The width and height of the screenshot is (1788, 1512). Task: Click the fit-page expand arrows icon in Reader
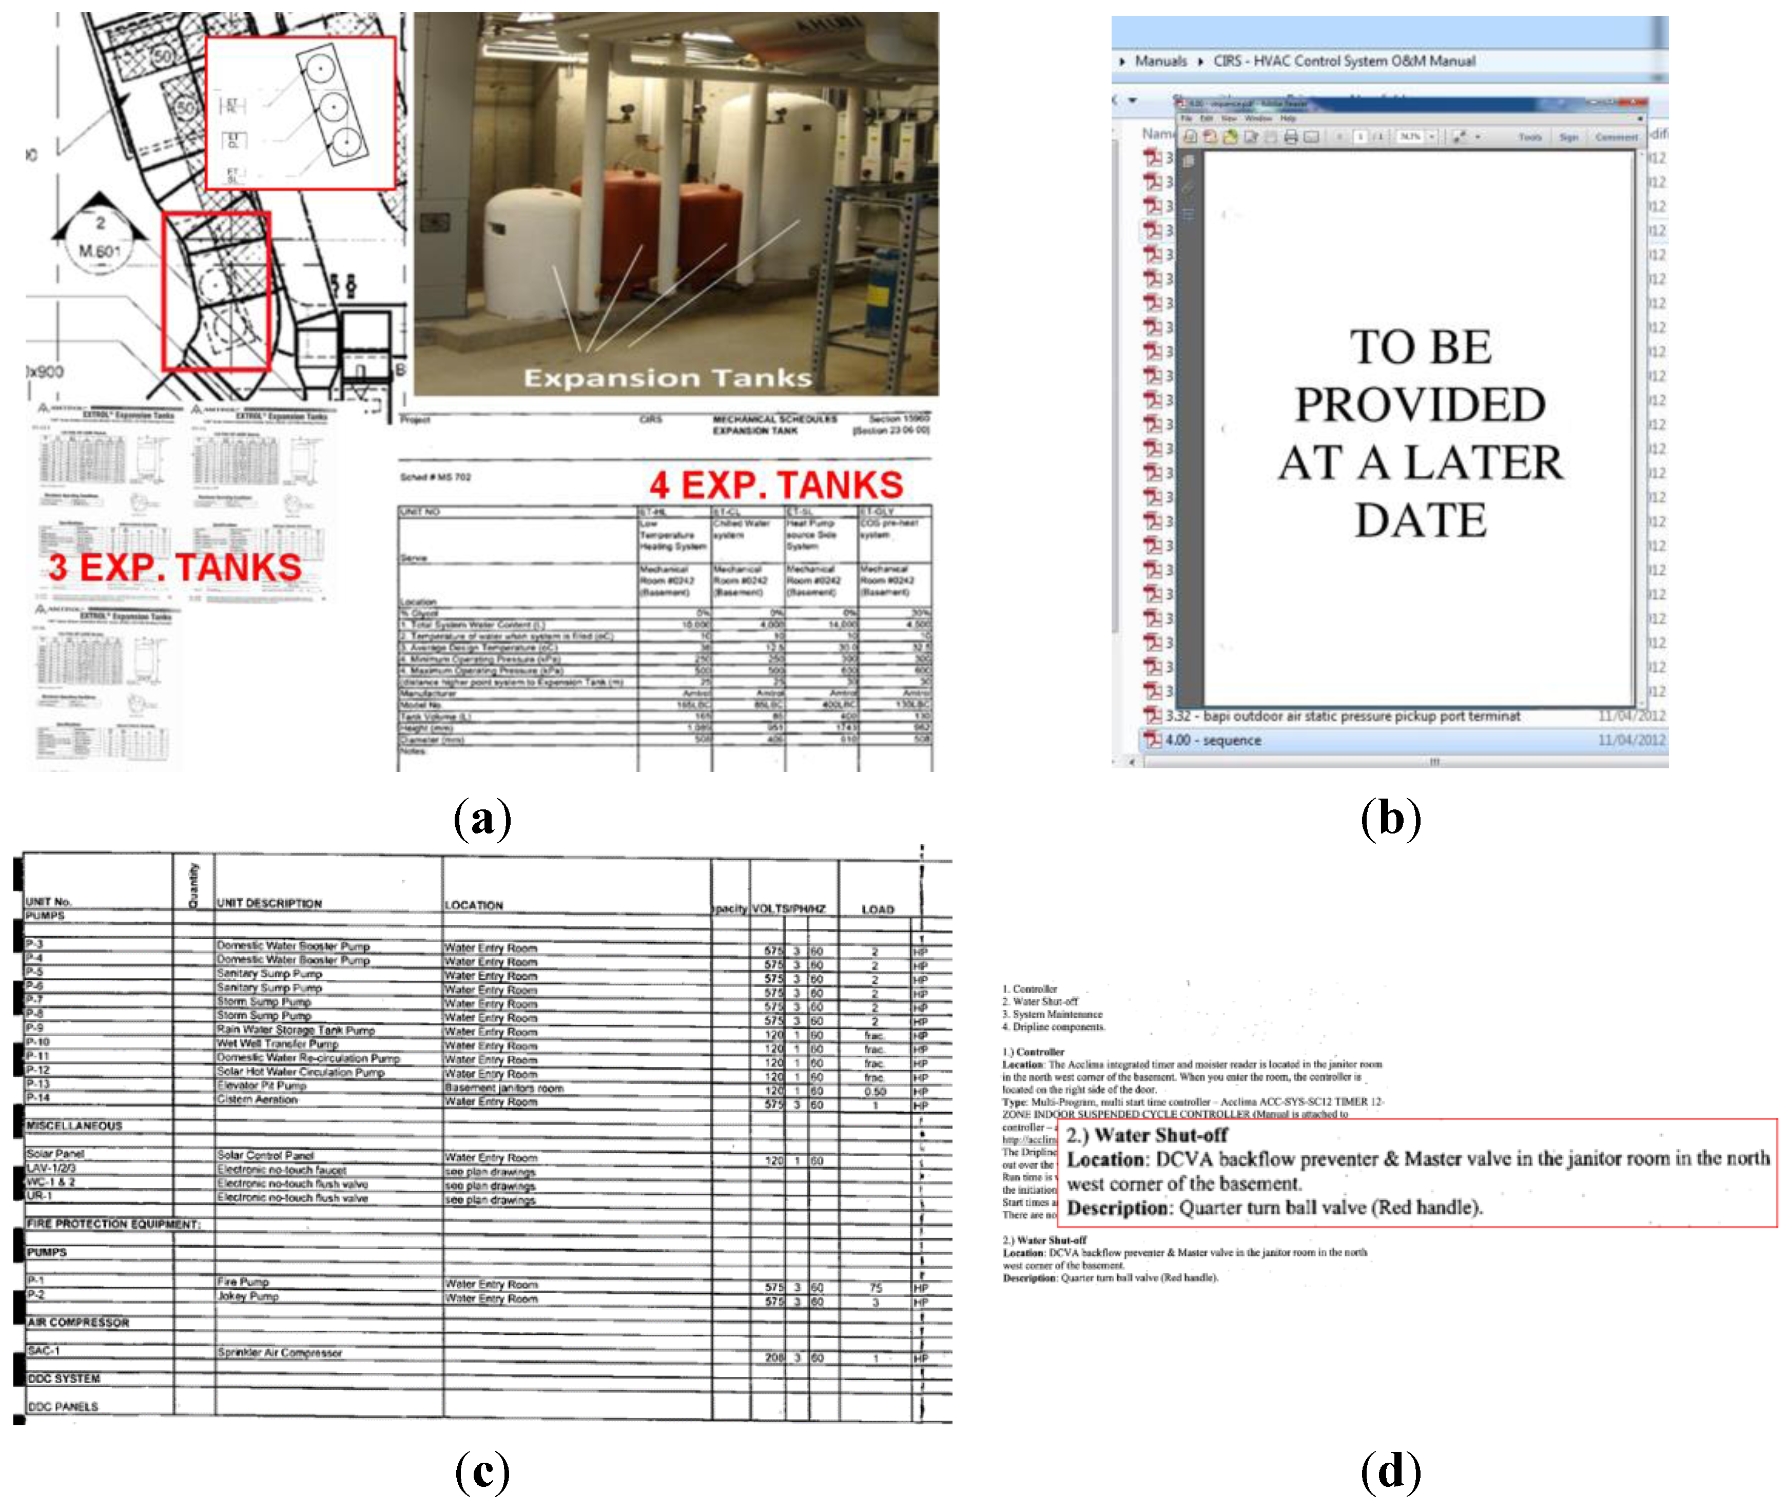pos(1459,137)
